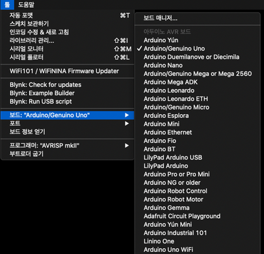Choose Arduino Yún Mini
The height and width of the screenshot is (254, 264).
[x=197, y=224]
